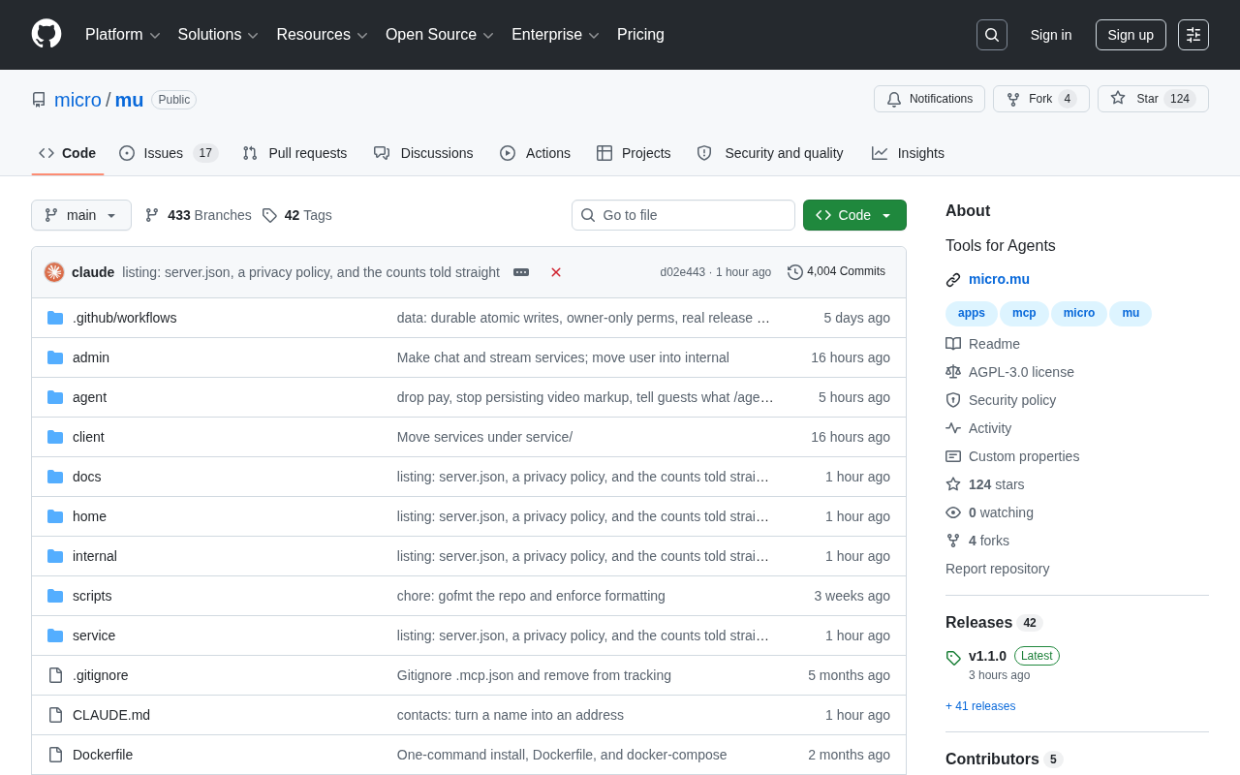The width and height of the screenshot is (1240, 775).
Task: Expand the Open Source menu
Action: click(440, 35)
